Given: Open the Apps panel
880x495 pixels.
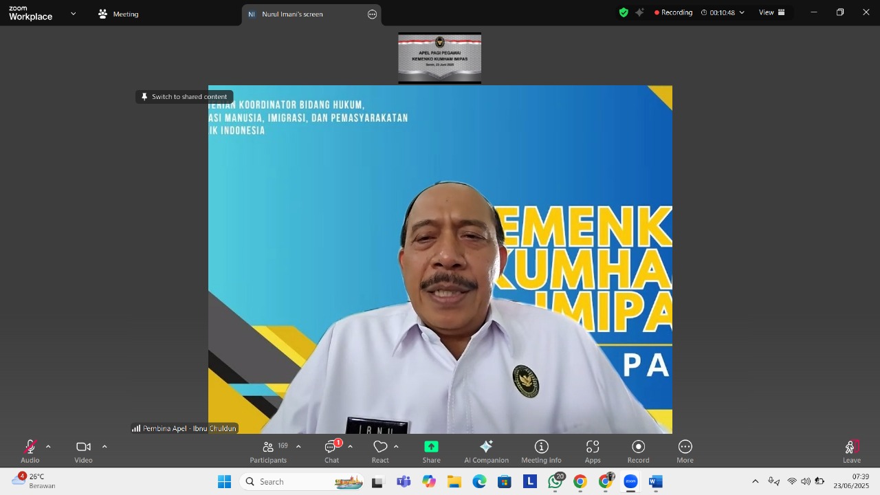Looking at the screenshot, I should click(x=592, y=451).
